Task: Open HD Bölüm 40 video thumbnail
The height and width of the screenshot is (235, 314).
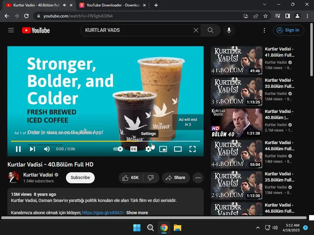Action: (x=236, y=123)
